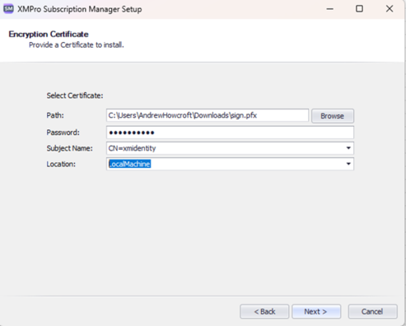Expand the Subject Name dropdown arrow
Image resolution: width=406 pixels, height=326 pixels.
(348, 148)
